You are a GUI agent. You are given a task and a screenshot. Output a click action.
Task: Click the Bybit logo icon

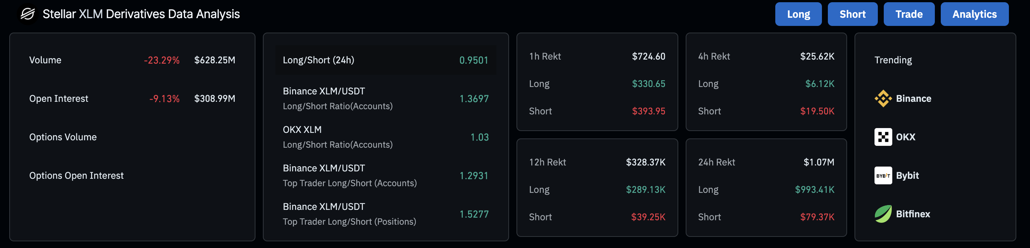point(883,175)
